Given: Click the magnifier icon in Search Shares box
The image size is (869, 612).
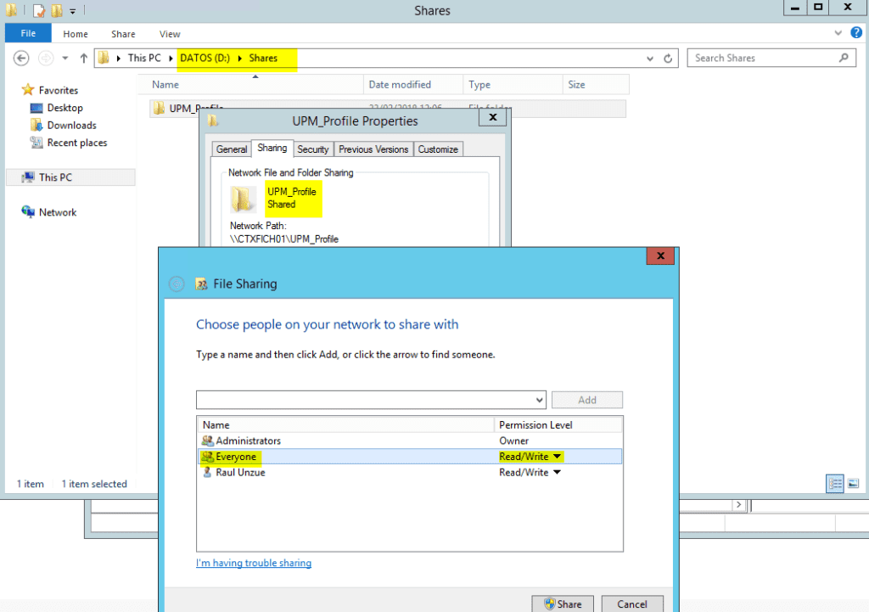Looking at the screenshot, I should (843, 58).
